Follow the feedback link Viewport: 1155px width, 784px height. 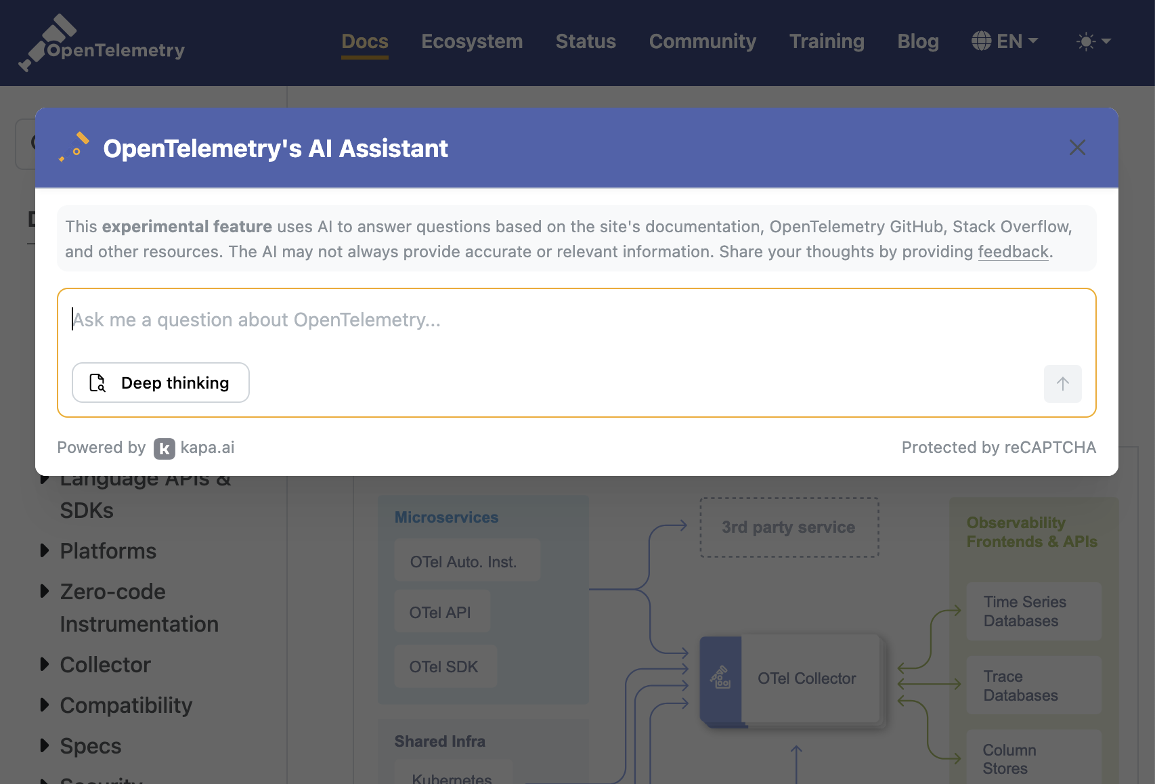pyautogui.click(x=1013, y=252)
